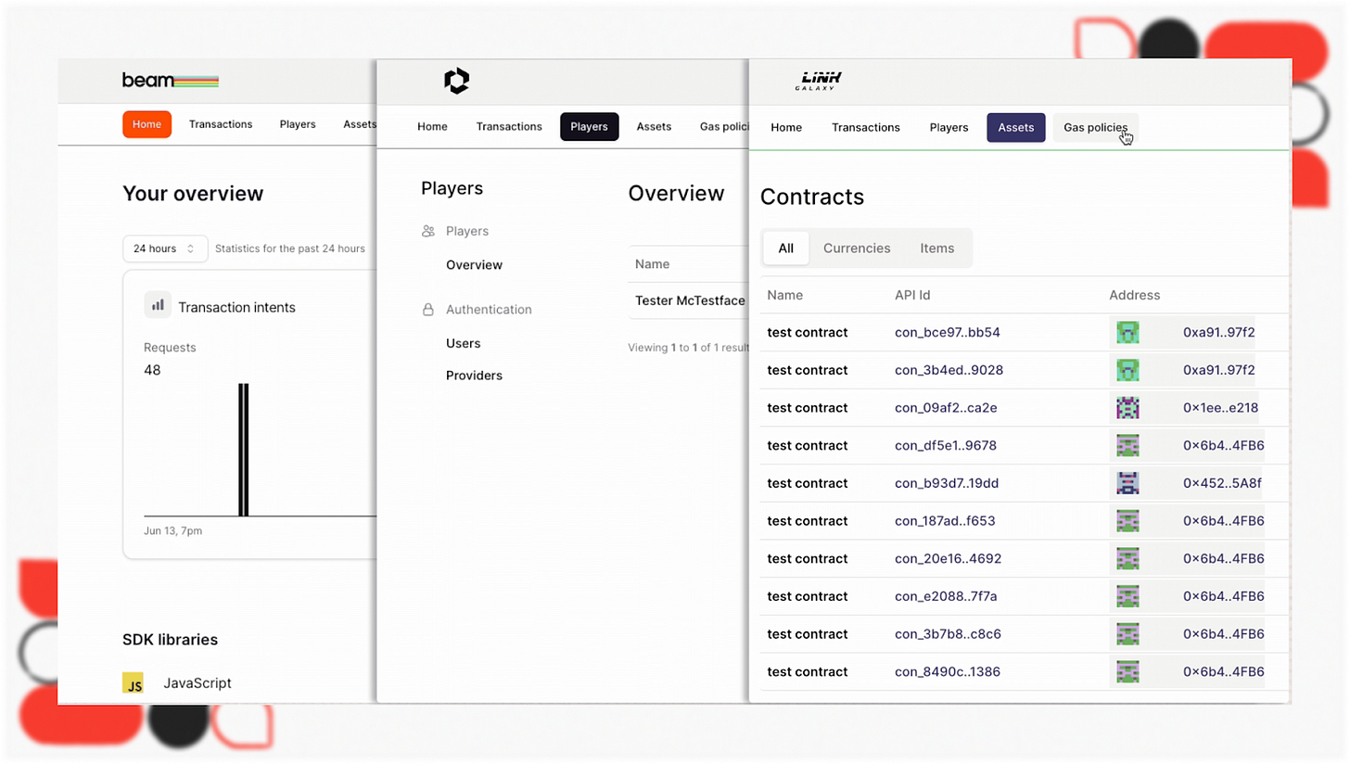This screenshot has width=1350, height=764.
Task: Open Overview in the Players sidebar
Action: (x=474, y=265)
